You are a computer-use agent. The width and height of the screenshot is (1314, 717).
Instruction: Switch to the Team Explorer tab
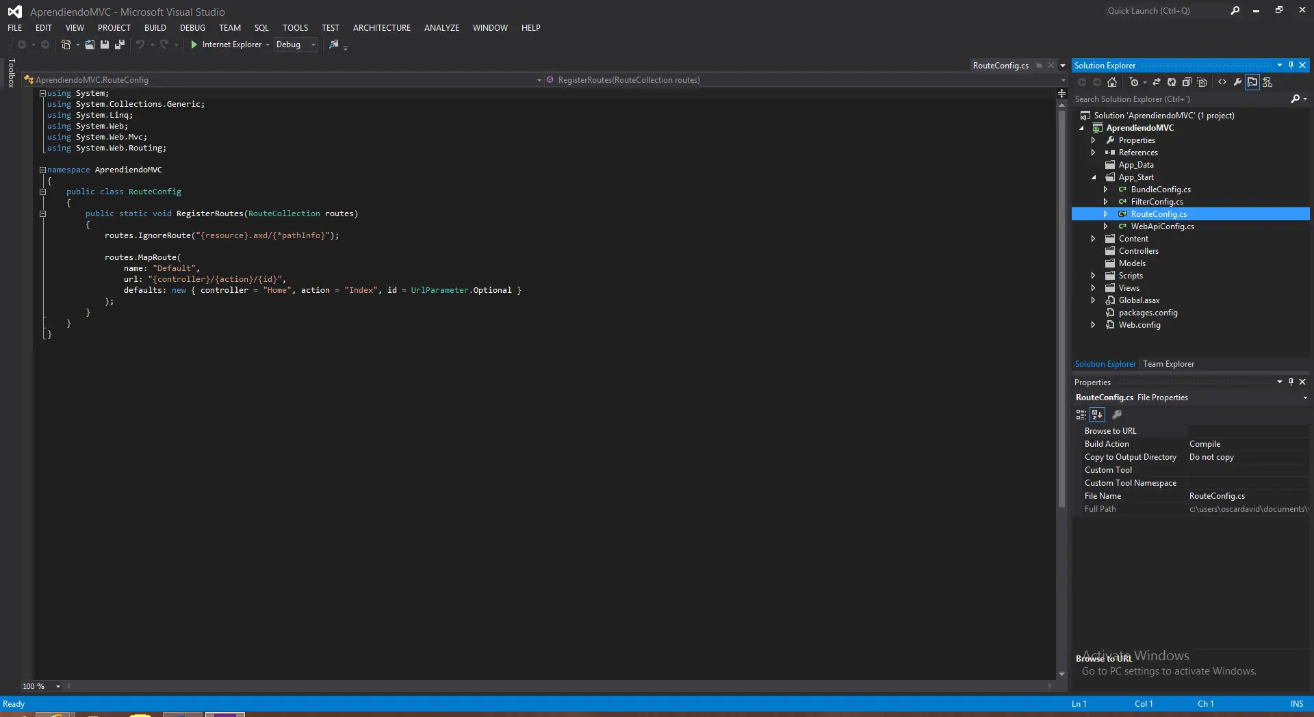point(1168,364)
